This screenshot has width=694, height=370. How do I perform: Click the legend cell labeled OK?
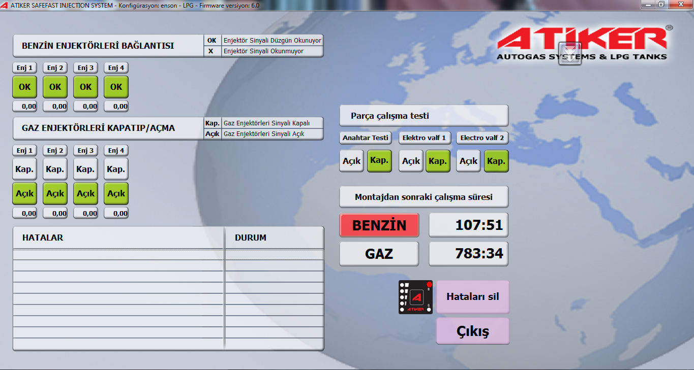tap(212, 41)
